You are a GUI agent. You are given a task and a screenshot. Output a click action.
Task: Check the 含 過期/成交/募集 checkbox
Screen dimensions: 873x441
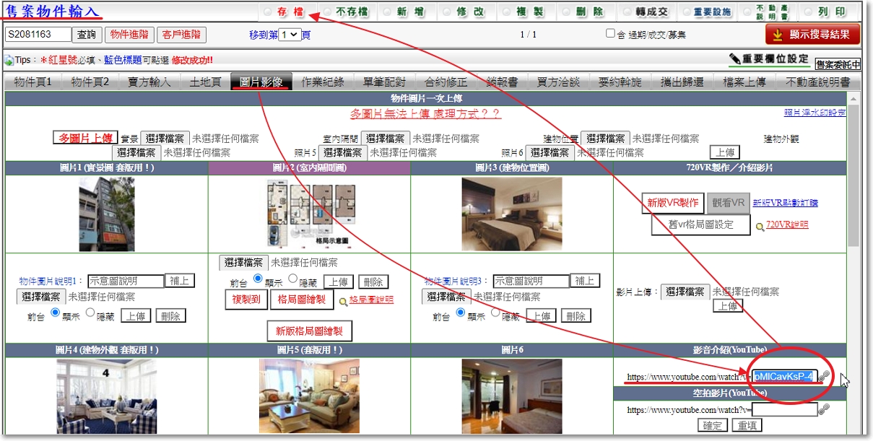[x=610, y=34]
